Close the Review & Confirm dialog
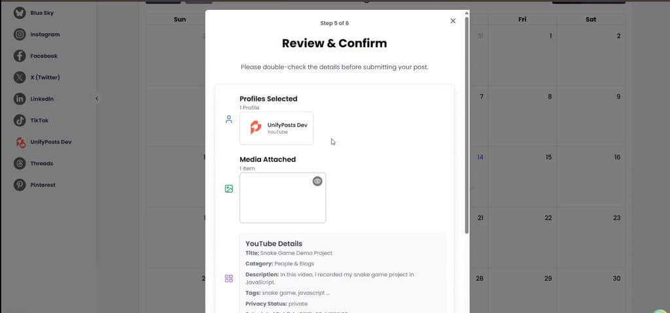670x313 pixels. (x=453, y=21)
